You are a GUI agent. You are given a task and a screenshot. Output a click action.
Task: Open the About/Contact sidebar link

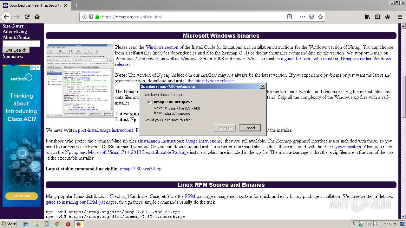[x=18, y=37]
